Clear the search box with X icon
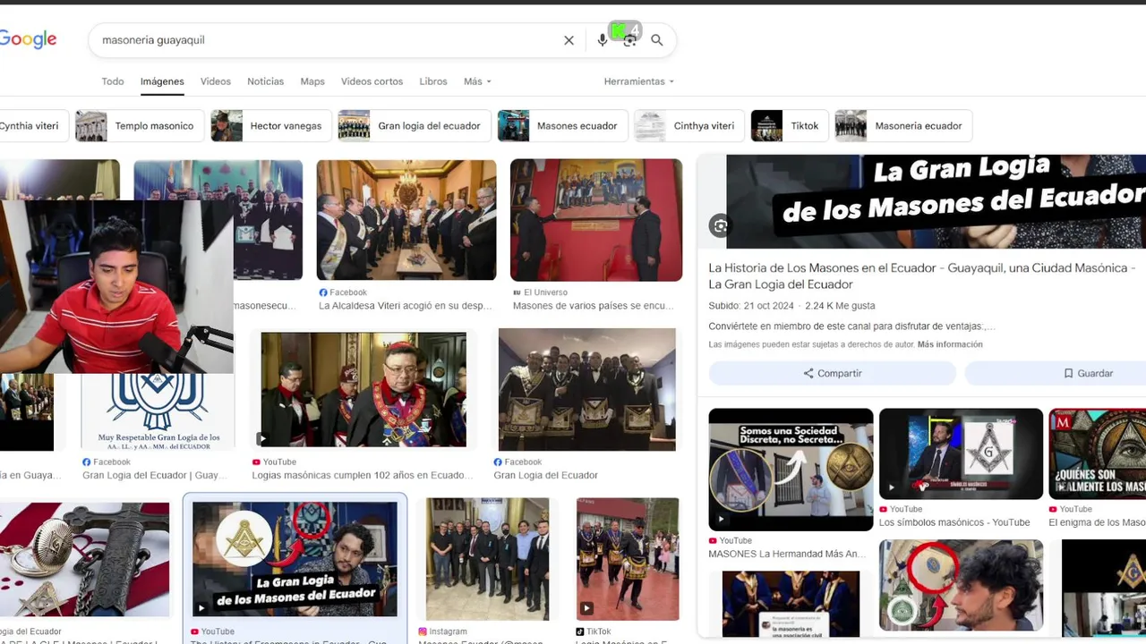This screenshot has width=1146, height=644. coord(569,40)
